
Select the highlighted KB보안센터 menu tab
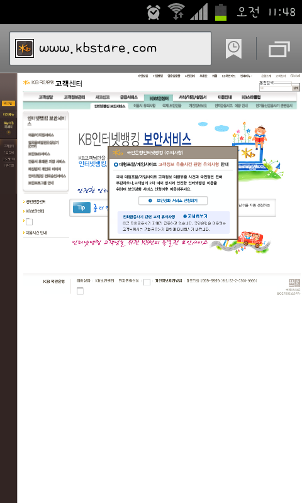coord(159,98)
